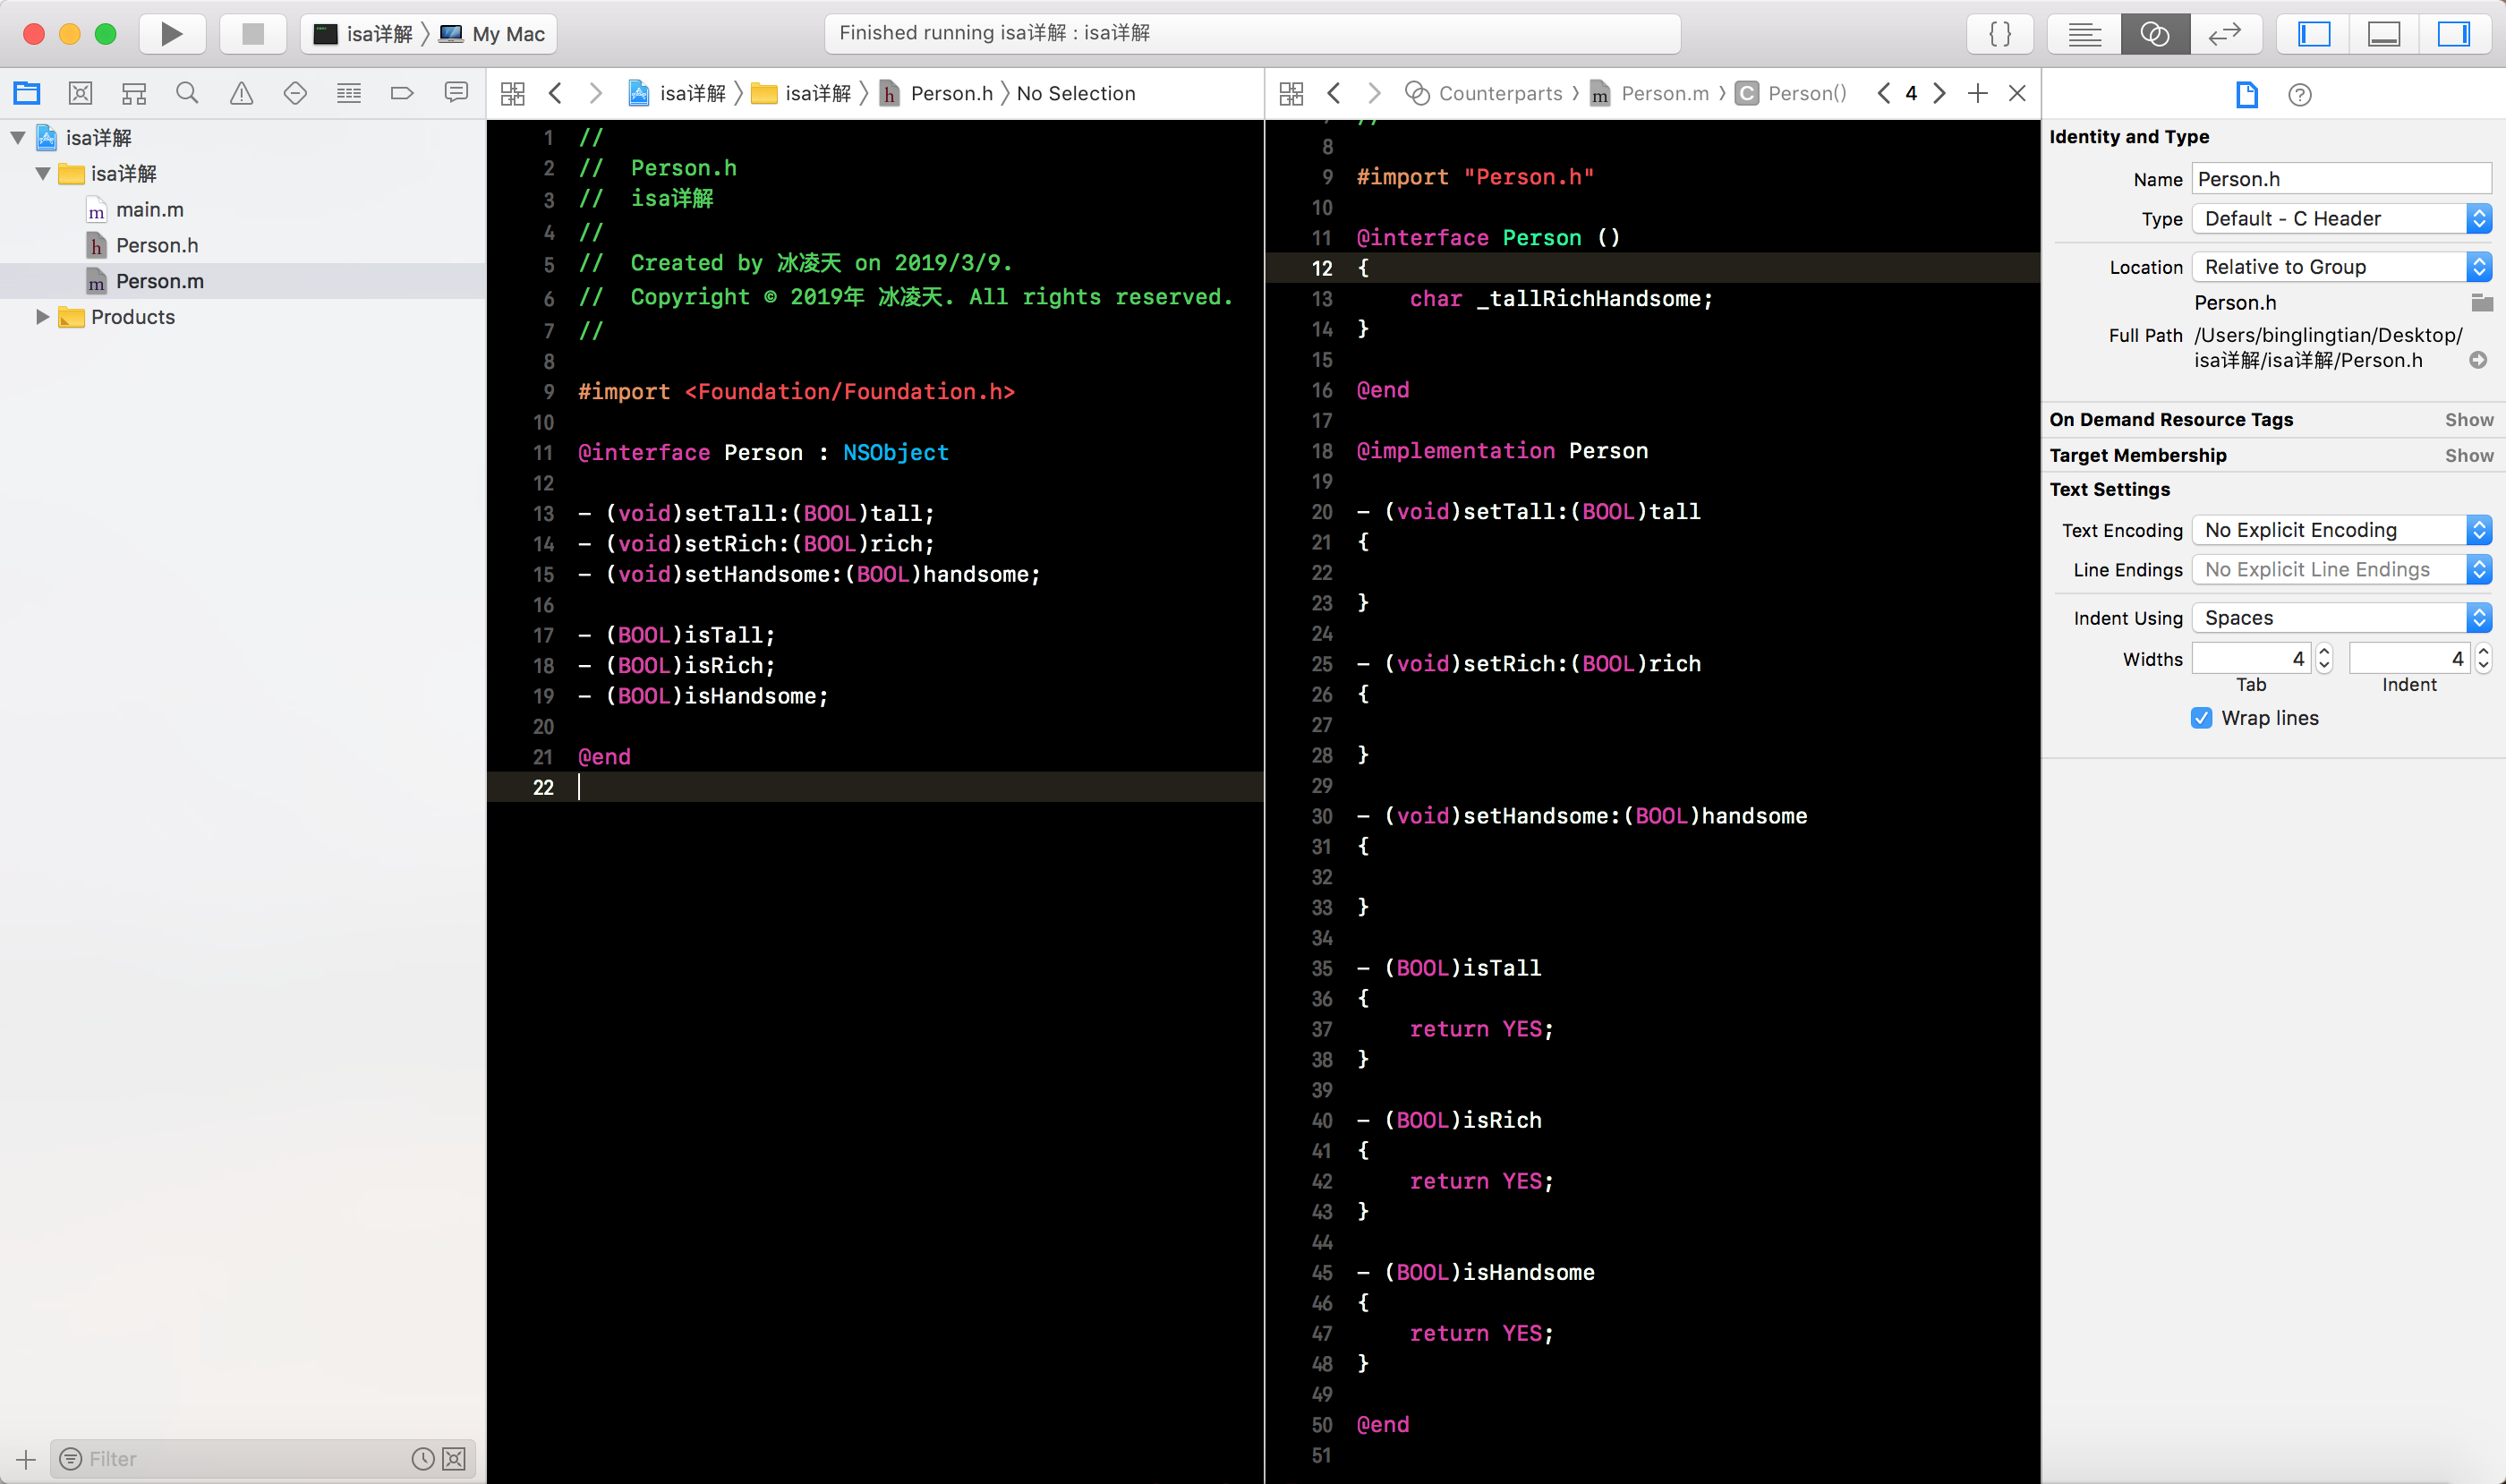Adjust the Indent width stepper
This screenshot has height=1484, width=2506.
coord(2483,658)
